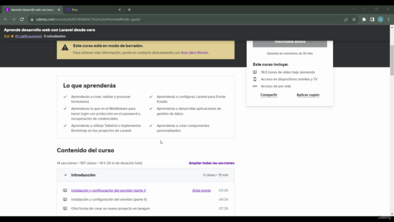Open the browser side panel icon
This screenshot has width=394, height=222.
pos(372,19)
